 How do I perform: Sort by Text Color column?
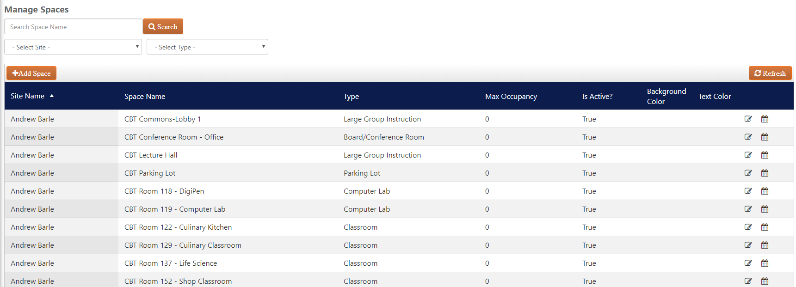715,97
